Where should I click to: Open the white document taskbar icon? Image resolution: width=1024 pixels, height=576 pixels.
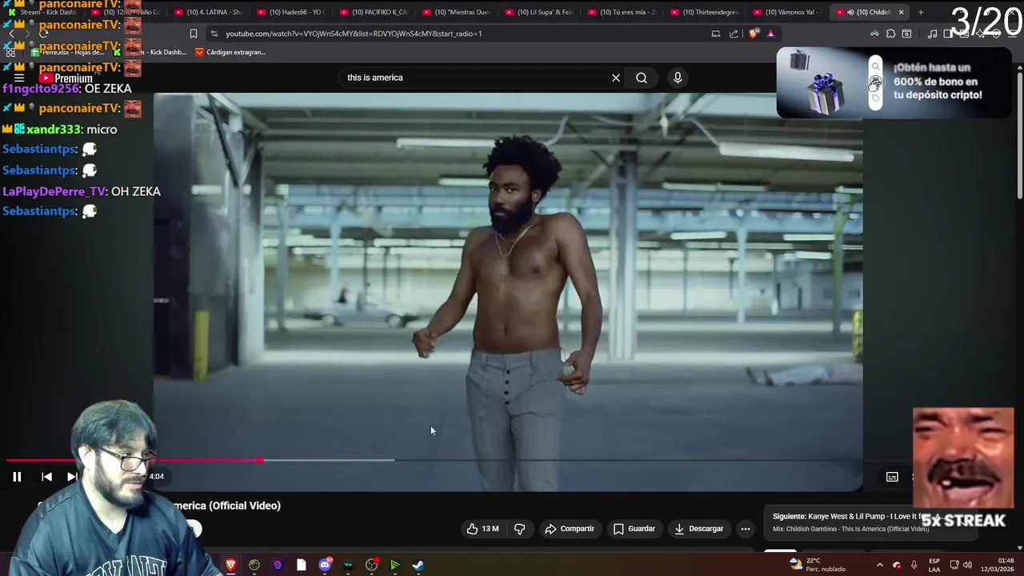point(301,565)
